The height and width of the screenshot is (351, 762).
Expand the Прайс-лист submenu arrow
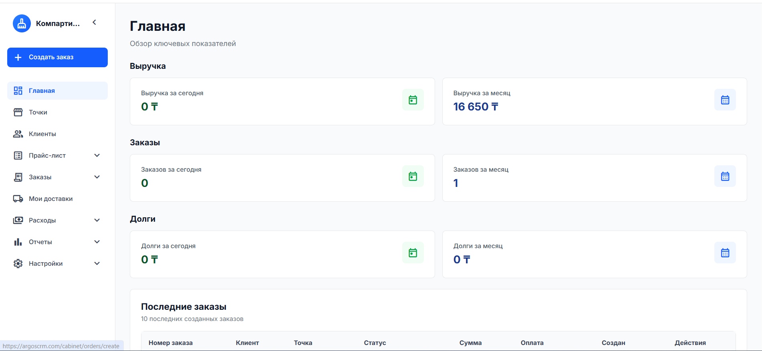pos(97,156)
